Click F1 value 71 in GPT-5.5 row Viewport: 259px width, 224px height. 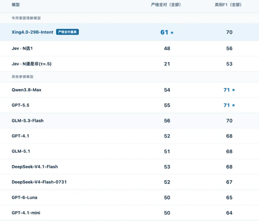(x=227, y=105)
